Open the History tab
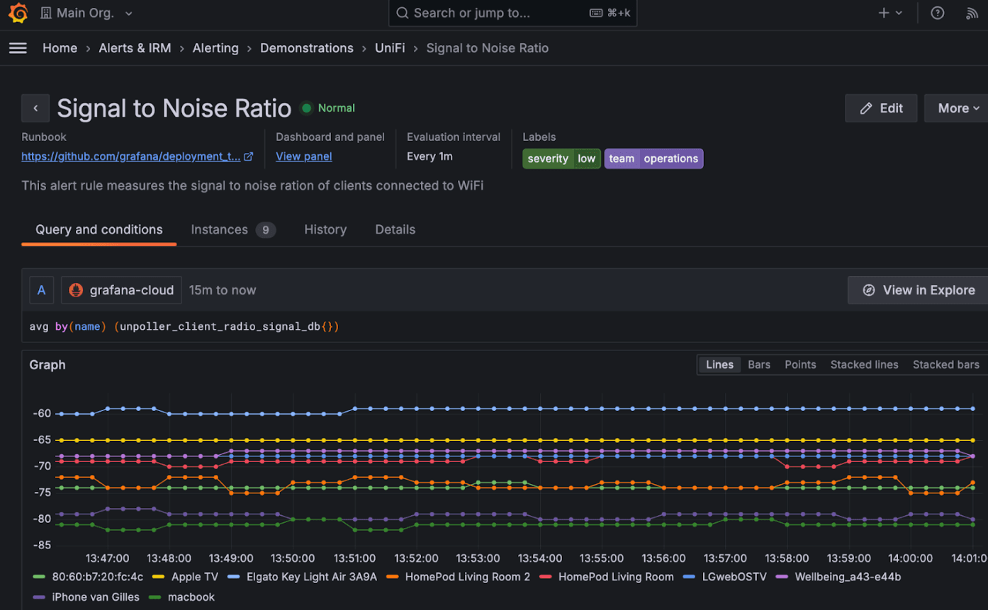 point(325,229)
